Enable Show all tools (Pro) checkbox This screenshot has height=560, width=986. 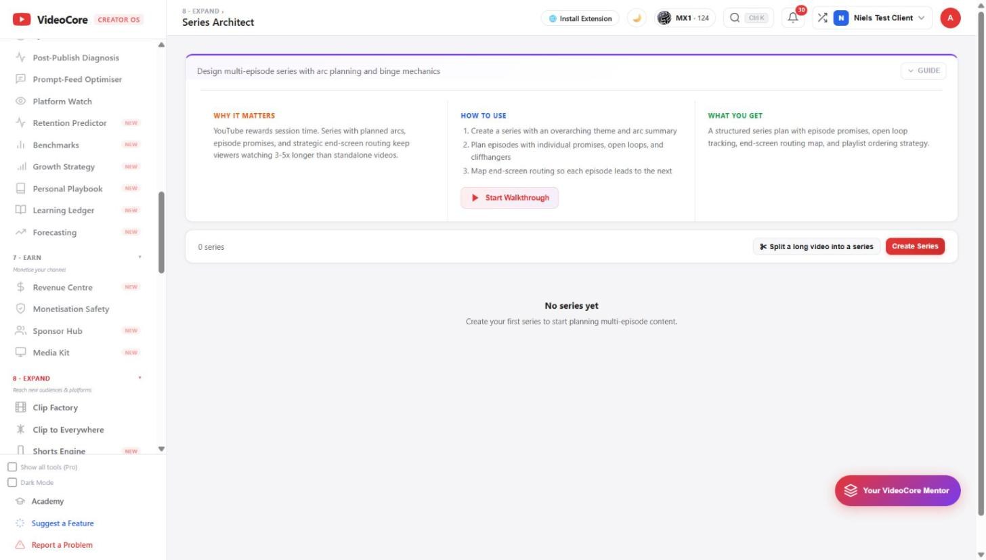[12, 467]
